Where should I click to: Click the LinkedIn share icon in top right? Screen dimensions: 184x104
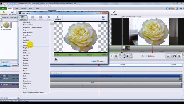pyautogui.click(x=177, y=9)
